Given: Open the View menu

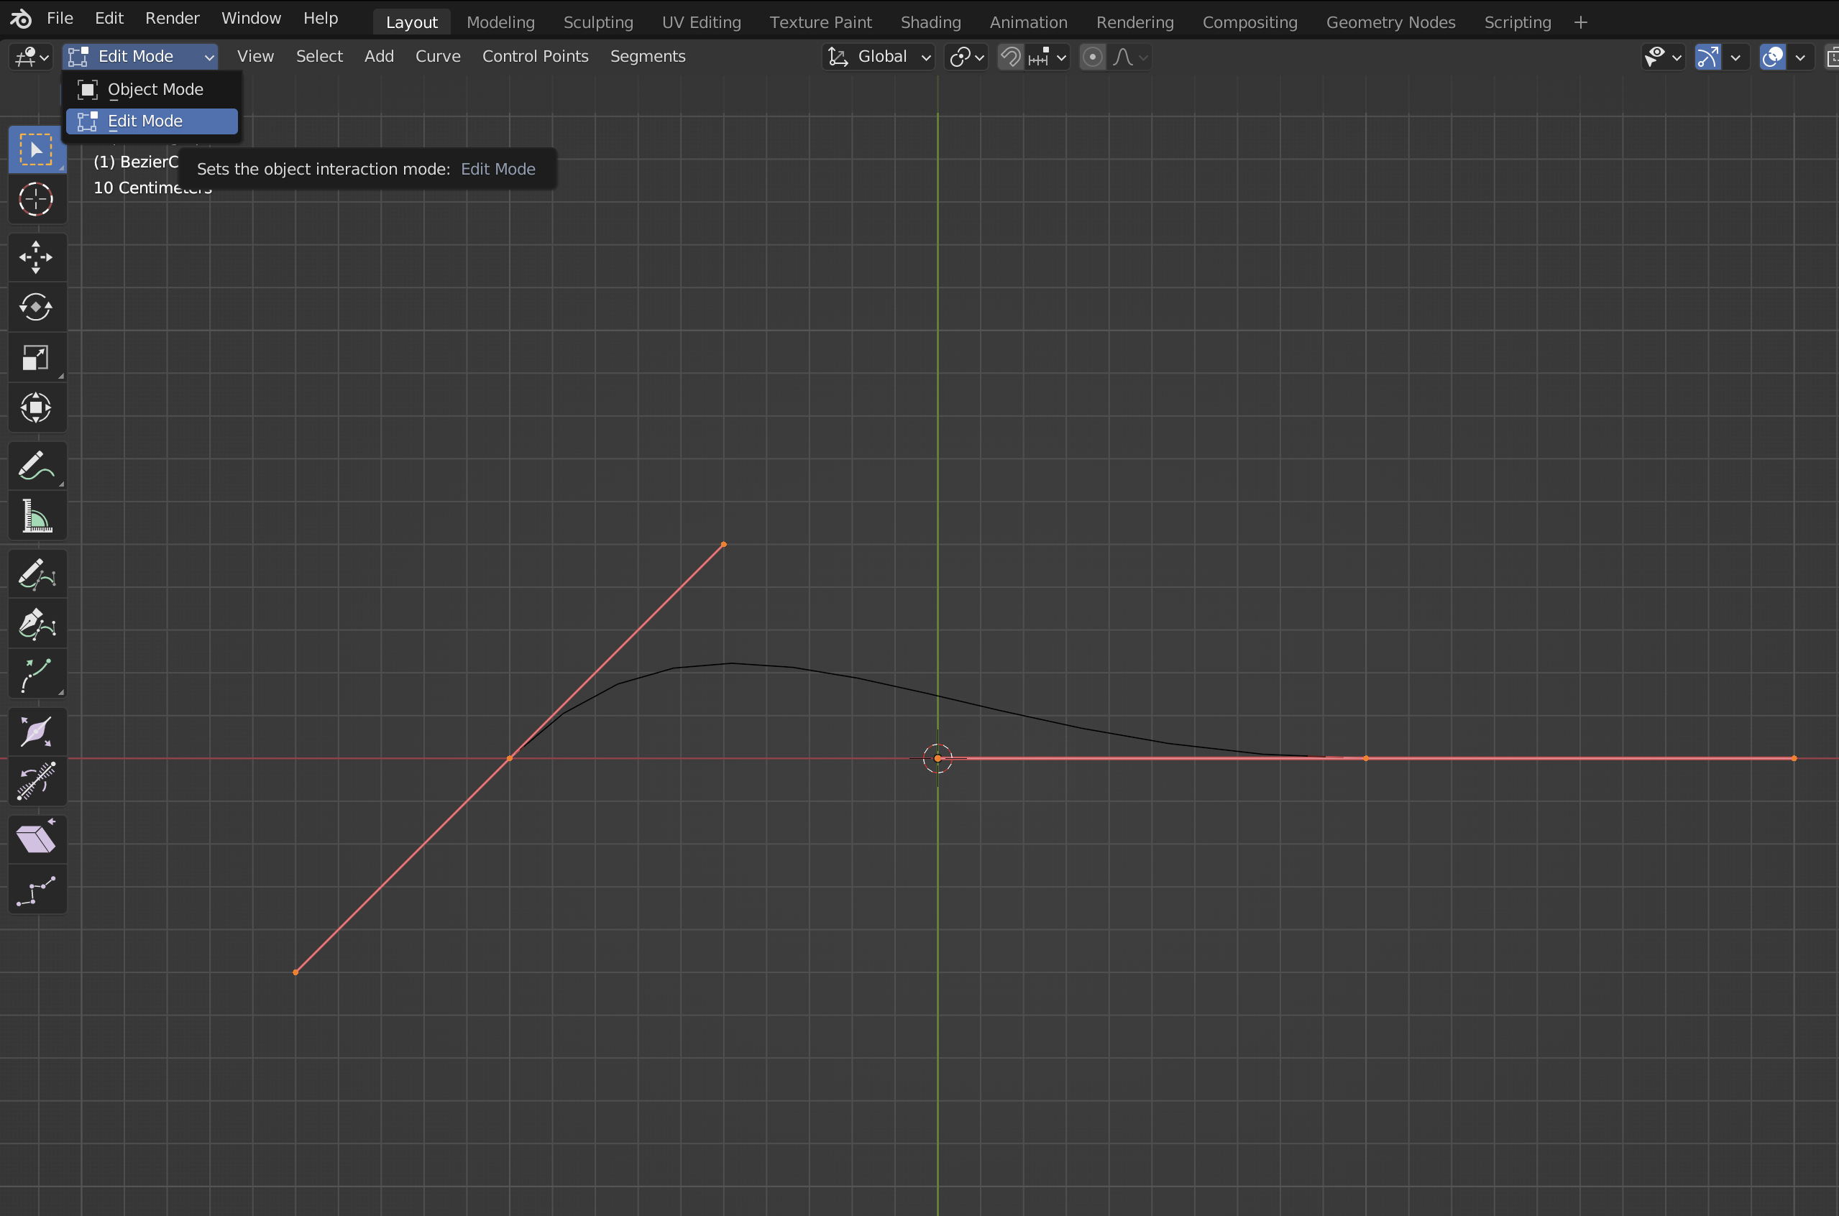Looking at the screenshot, I should tap(255, 57).
